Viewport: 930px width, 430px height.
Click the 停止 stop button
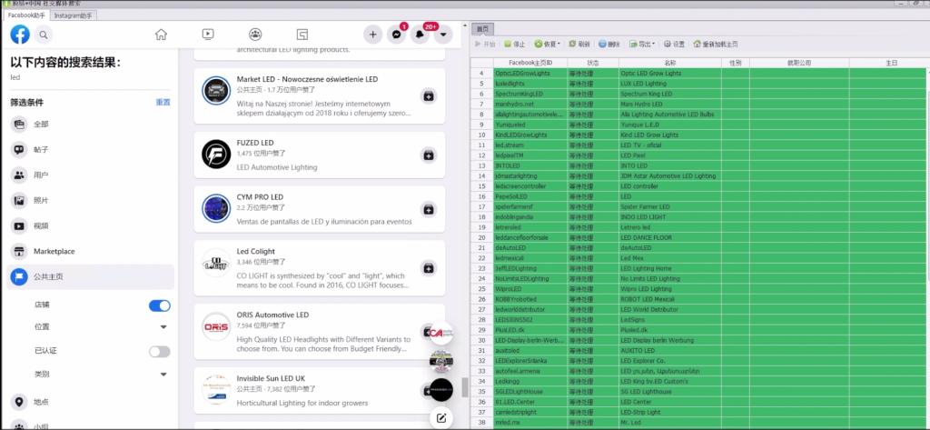point(515,44)
